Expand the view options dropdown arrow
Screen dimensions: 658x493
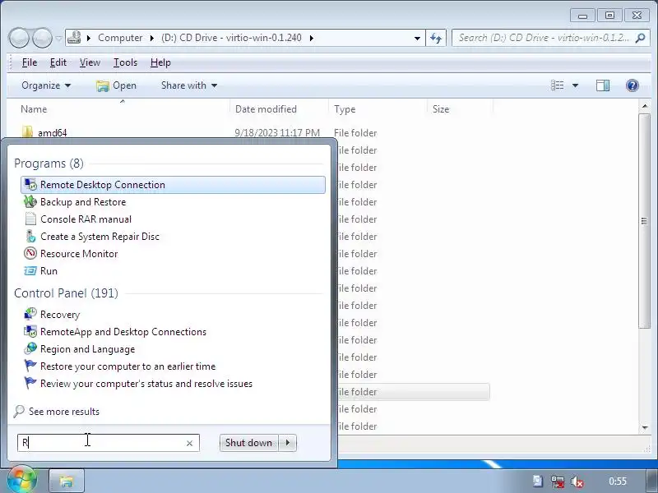click(x=575, y=85)
